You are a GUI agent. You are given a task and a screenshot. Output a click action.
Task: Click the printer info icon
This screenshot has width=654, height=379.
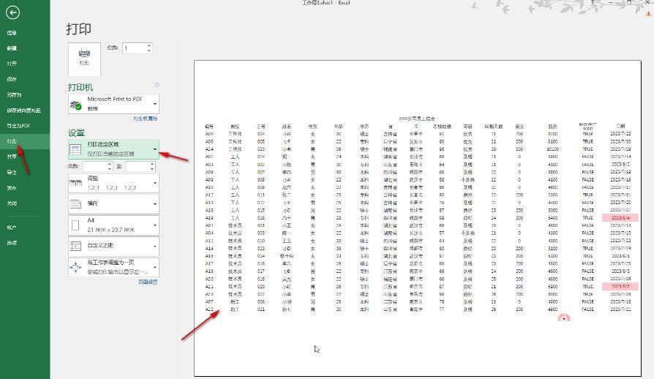point(157,86)
